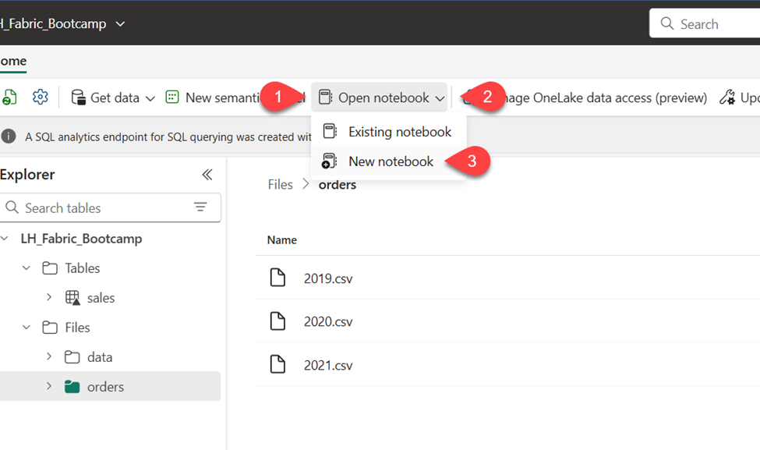
Task: Click the 2020.csv file name
Action: coord(328,322)
